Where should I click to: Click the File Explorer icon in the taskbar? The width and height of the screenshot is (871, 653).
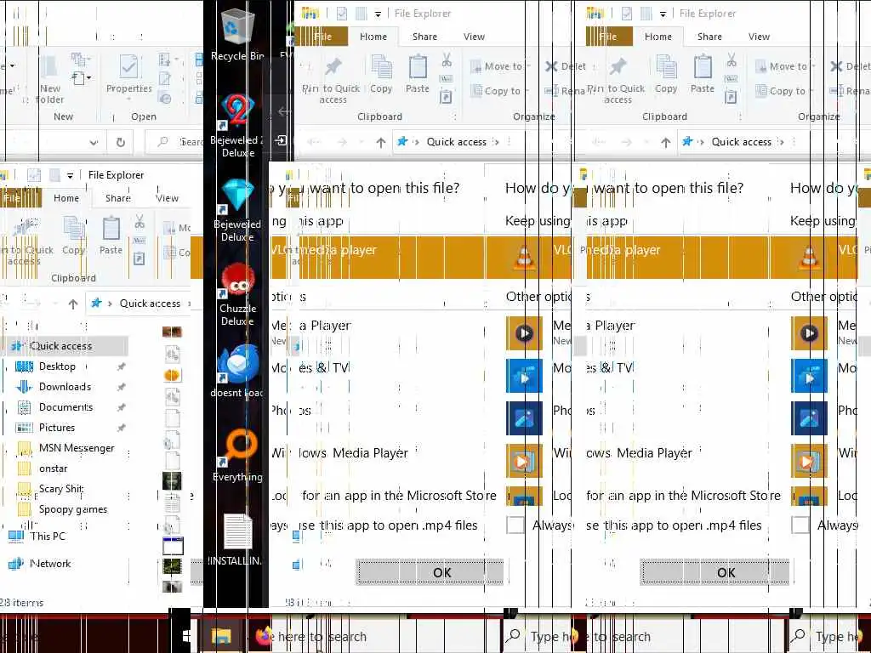[220, 636]
